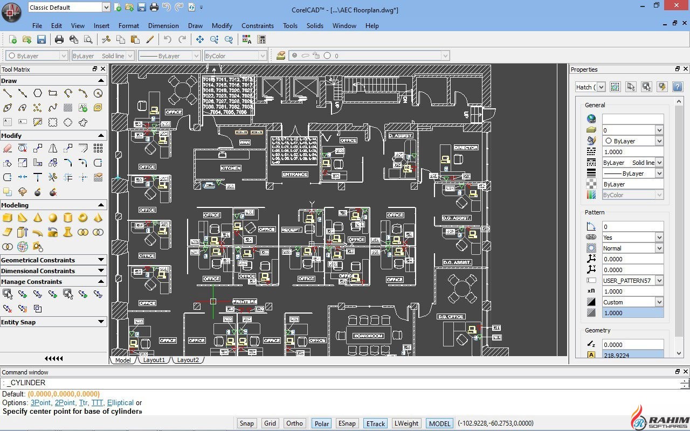Click the Cylinder modeling tool

click(68, 218)
